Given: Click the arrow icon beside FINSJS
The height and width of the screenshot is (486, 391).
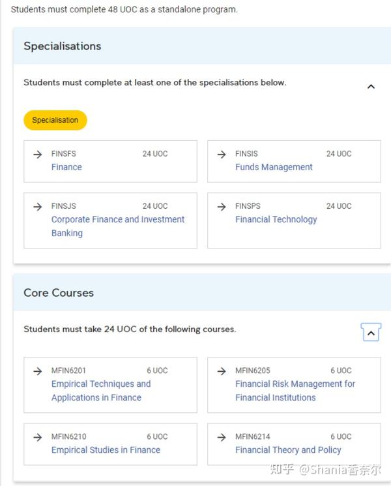Looking at the screenshot, I should (37, 206).
